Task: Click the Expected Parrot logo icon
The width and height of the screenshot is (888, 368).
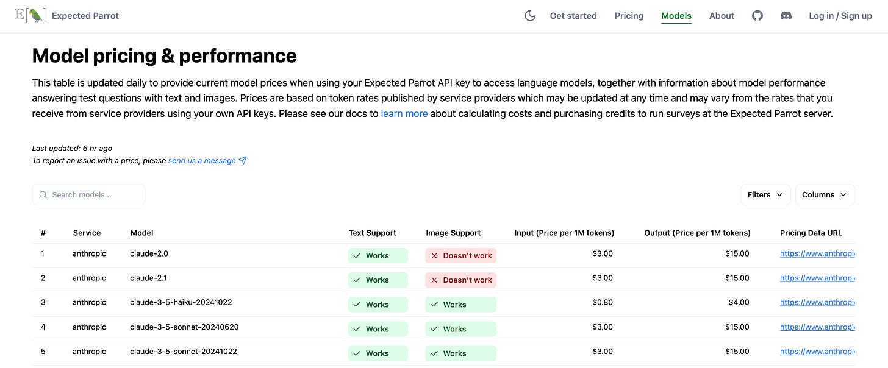Action: [x=30, y=16]
